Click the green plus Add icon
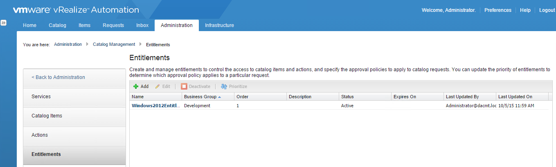This screenshot has width=556, height=167. click(x=136, y=86)
